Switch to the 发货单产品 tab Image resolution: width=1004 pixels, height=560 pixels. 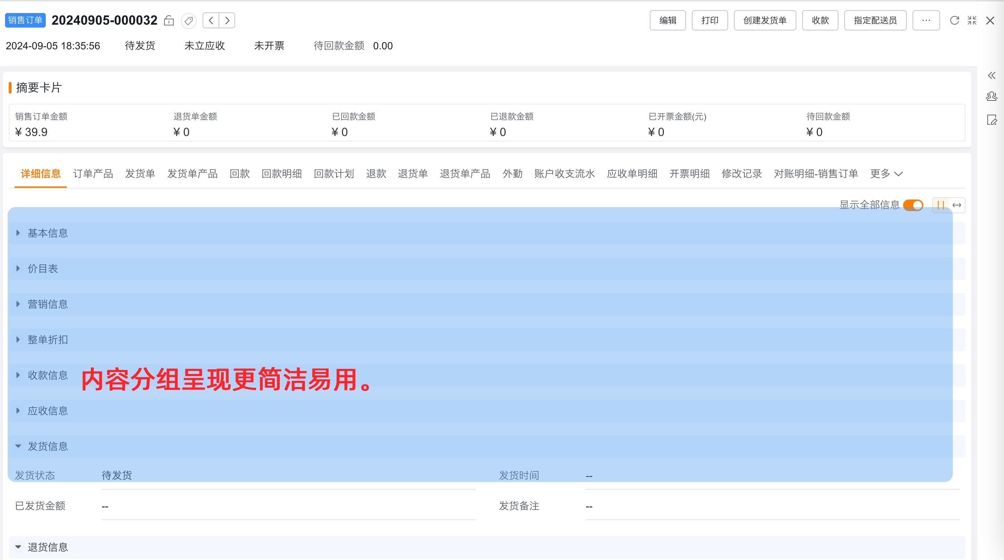pyautogui.click(x=192, y=174)
